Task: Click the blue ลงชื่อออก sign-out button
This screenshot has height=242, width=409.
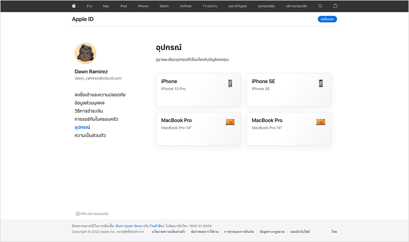Action: pos(327,19)
